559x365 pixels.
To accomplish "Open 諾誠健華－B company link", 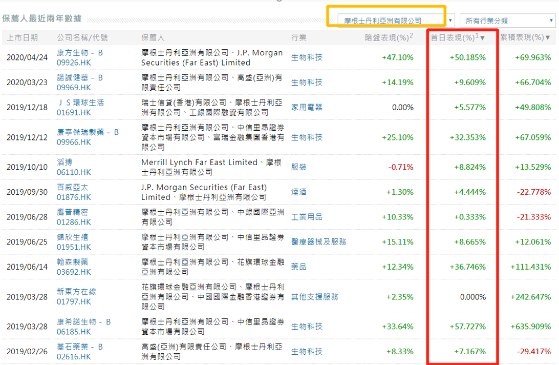I will pos(80,78).
